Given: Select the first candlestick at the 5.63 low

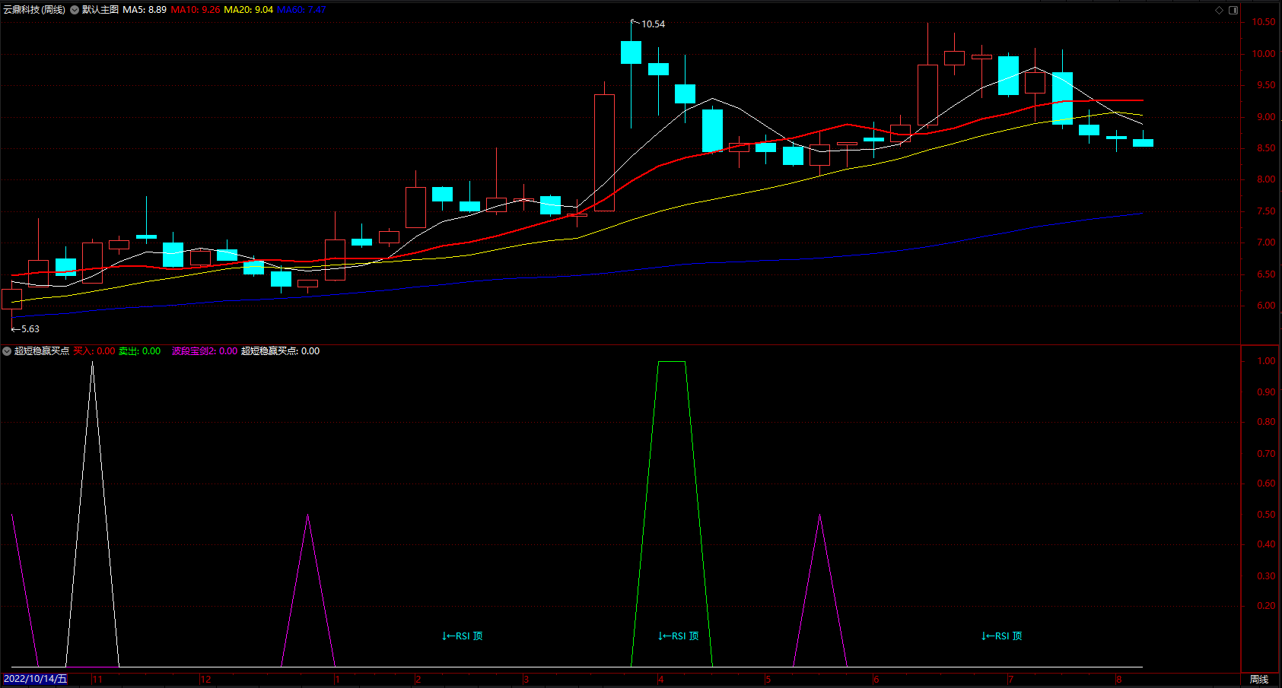Looking at the screenshot, I should pyautogui.click(x=12, y=299).
